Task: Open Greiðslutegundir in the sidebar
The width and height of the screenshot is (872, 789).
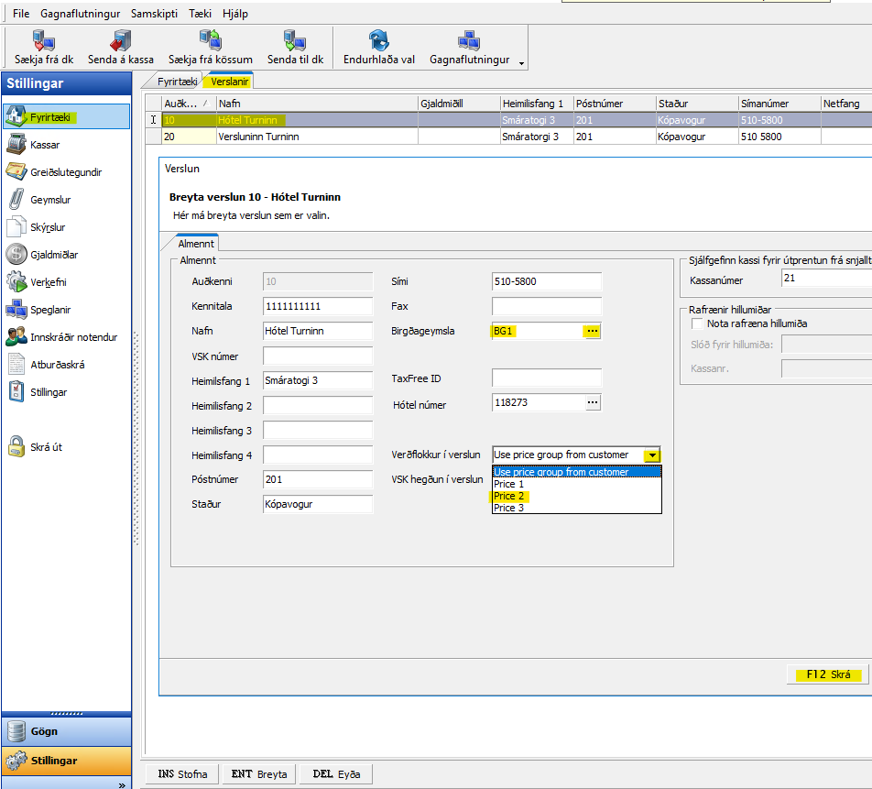Action: coord(64,172)
